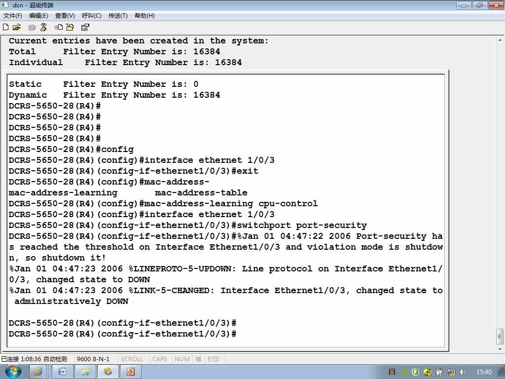This screenshot has height=379, width=505.
Task: Click the New connection toolbar icon
Action: click(5, 27)
